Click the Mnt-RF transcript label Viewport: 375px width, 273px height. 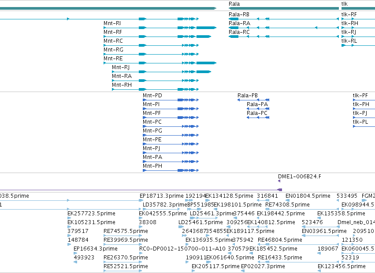[x=113, y=32]
